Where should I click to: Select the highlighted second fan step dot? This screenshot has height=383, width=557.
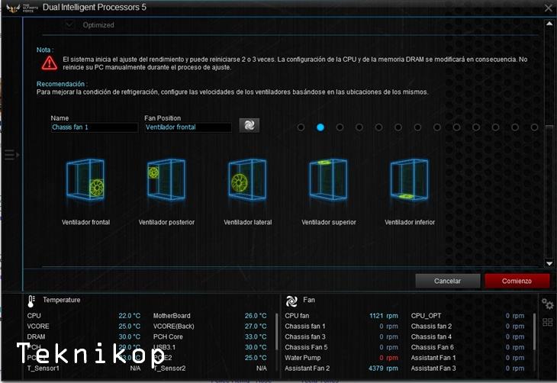(320, 127)
